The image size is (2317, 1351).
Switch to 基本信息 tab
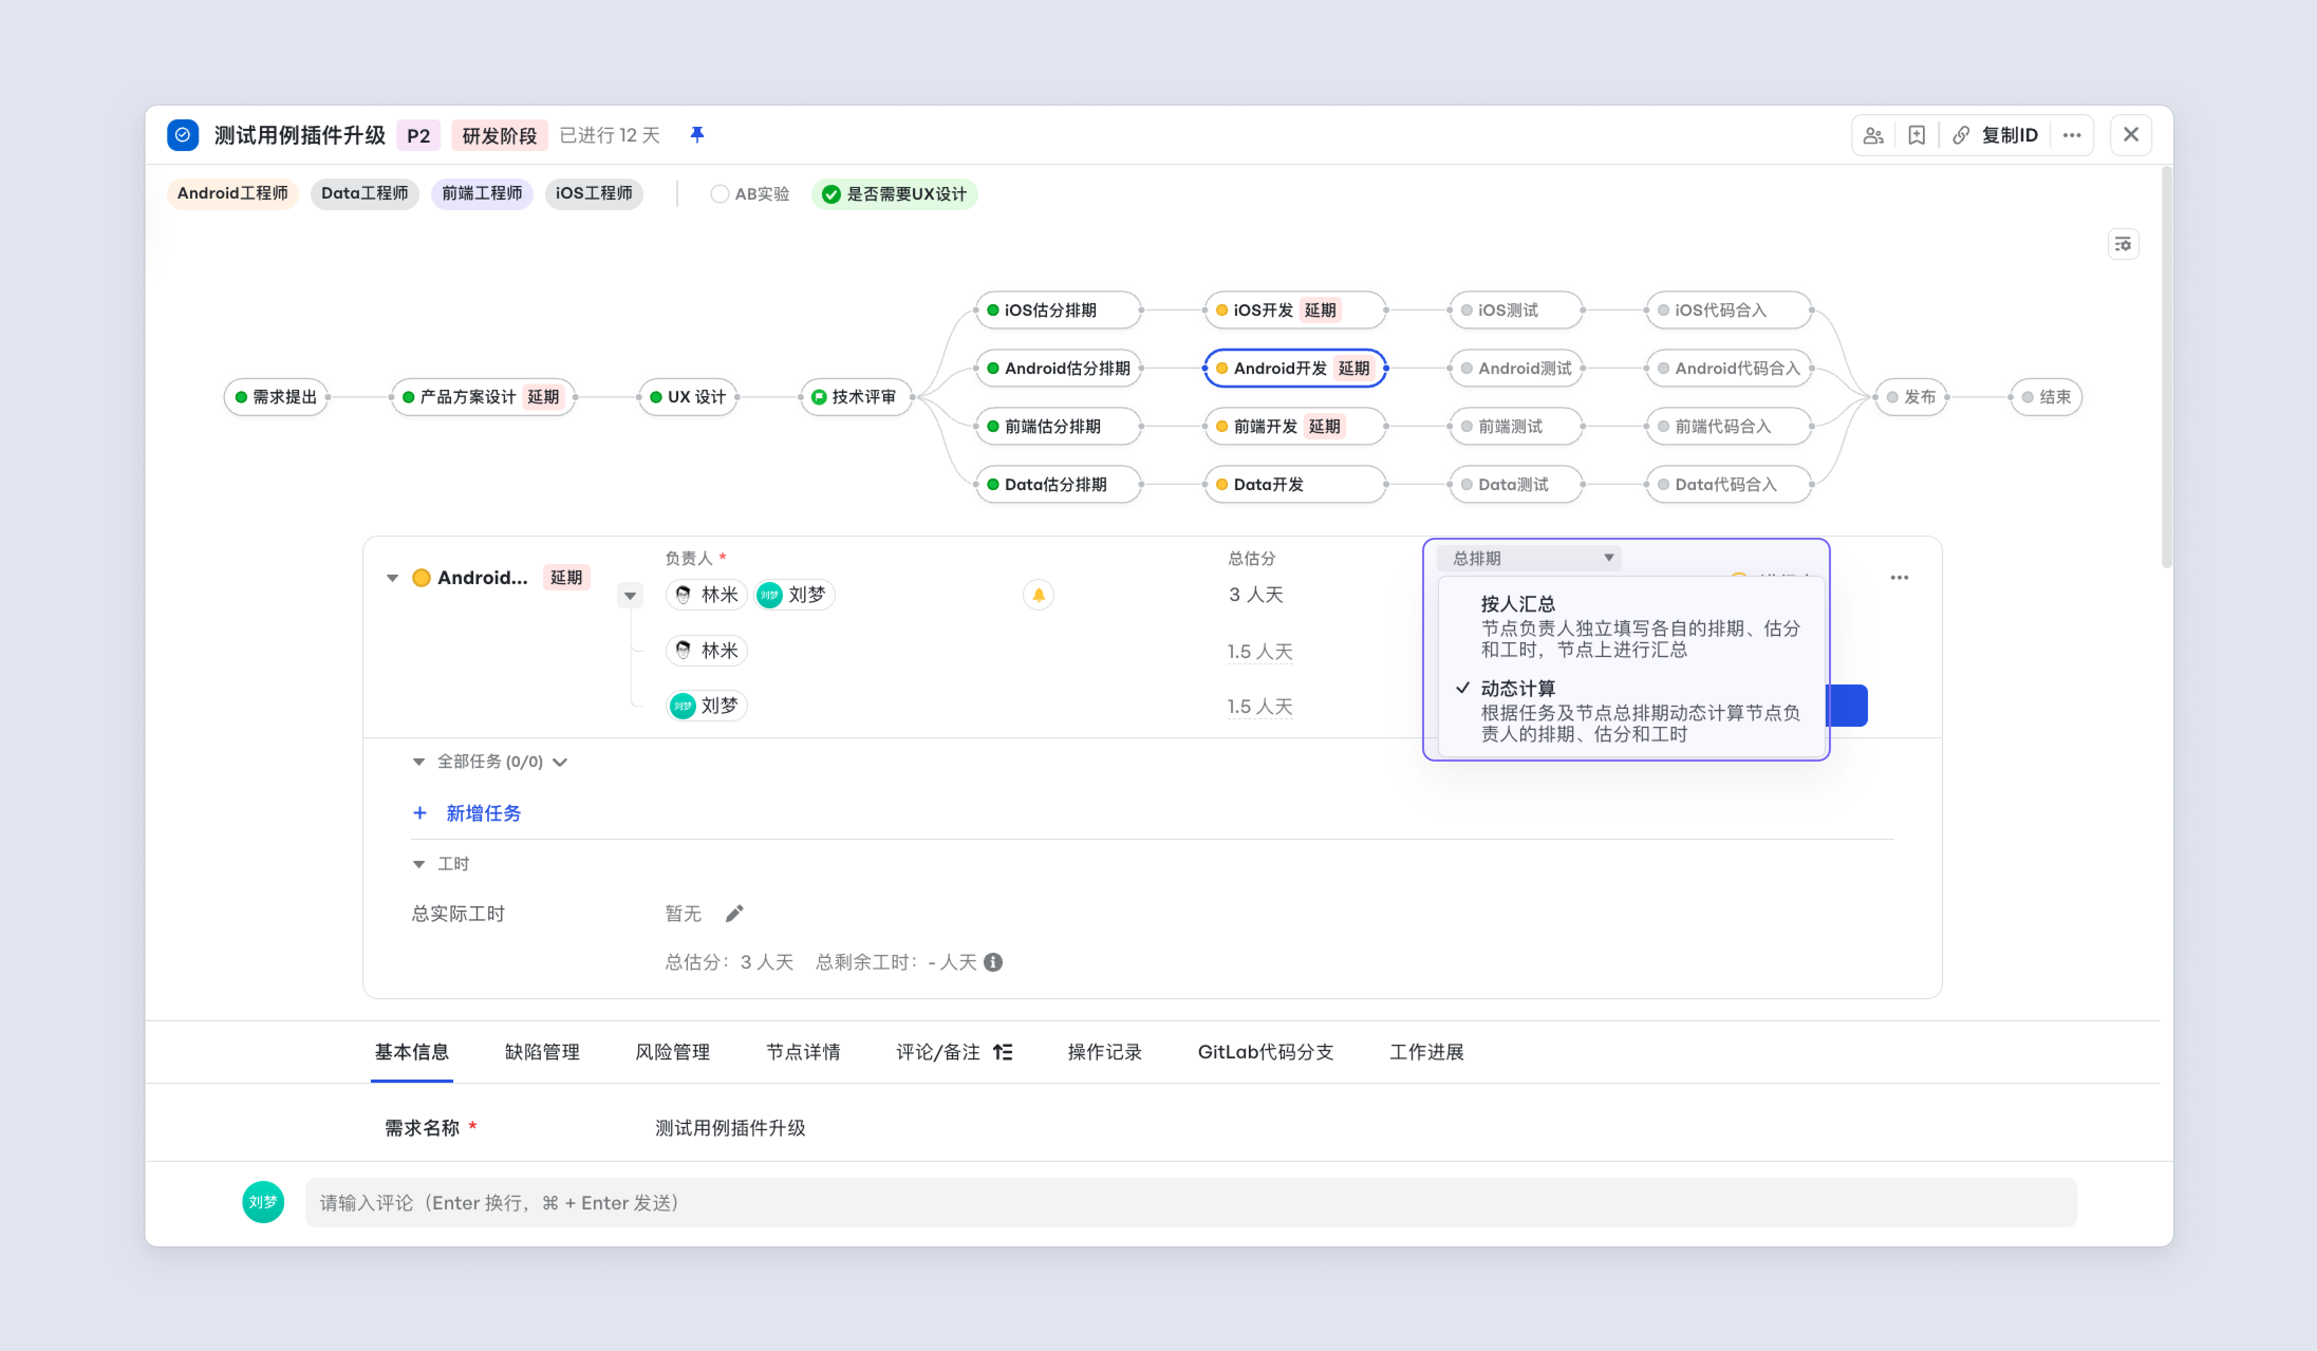click(412, 1052)
